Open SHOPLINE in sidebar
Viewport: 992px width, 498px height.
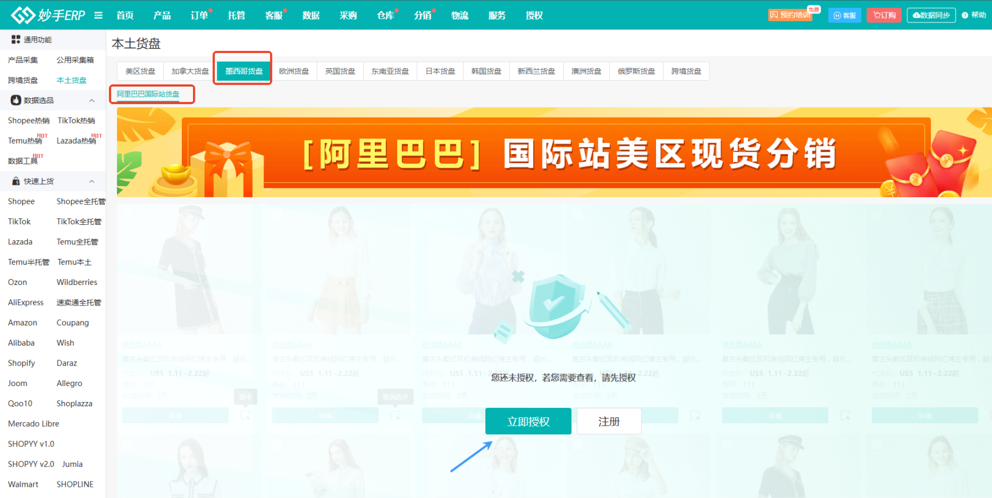[x=75, y=484]
